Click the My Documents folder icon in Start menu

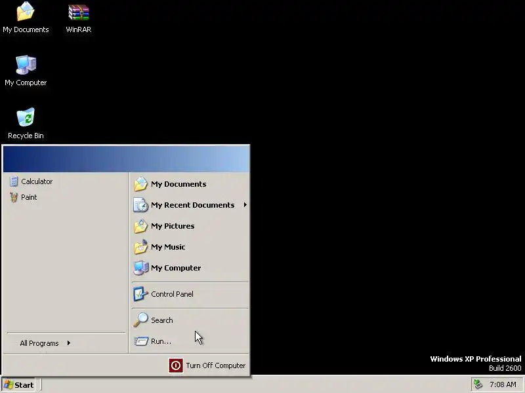140,184
